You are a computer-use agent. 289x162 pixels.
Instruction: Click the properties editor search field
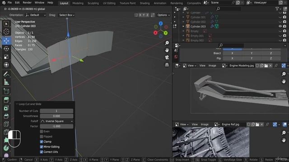(231, 45)
